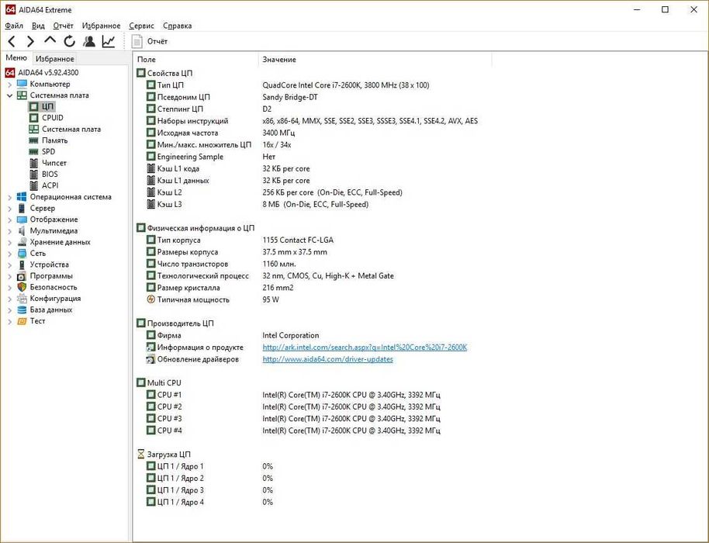Open the Файл menu
This screenshot has width=709, height=543.
pos(13,26)
